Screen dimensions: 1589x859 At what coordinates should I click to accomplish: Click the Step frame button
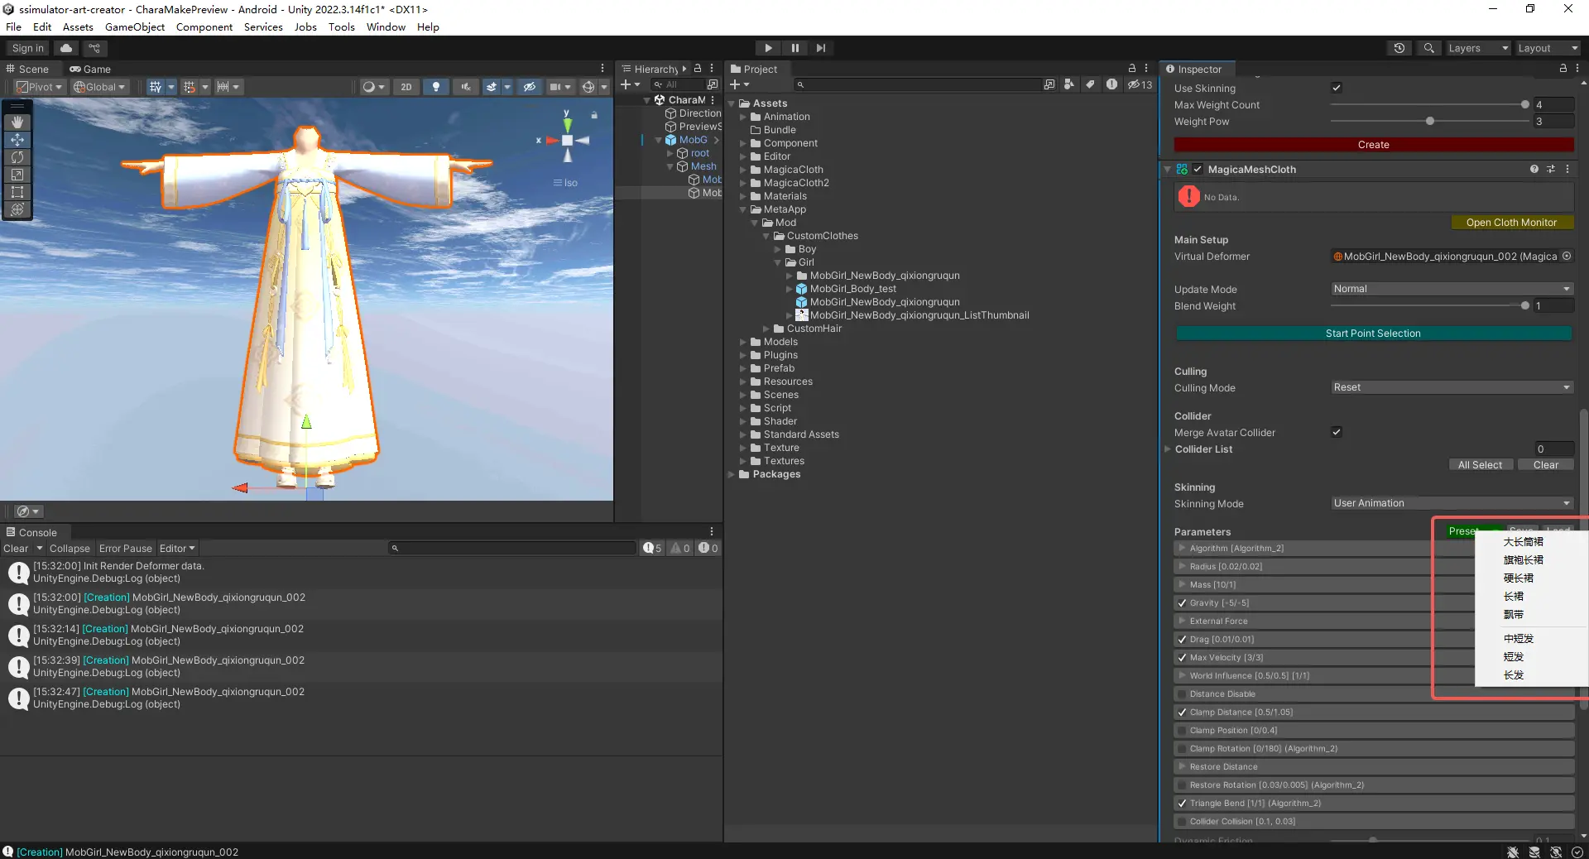click(821, 48)
